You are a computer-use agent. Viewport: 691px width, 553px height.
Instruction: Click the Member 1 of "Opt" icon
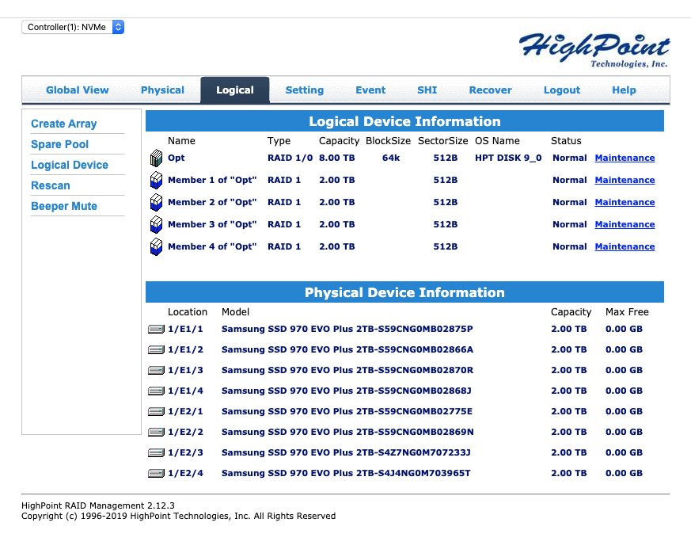tap(156, 180)
